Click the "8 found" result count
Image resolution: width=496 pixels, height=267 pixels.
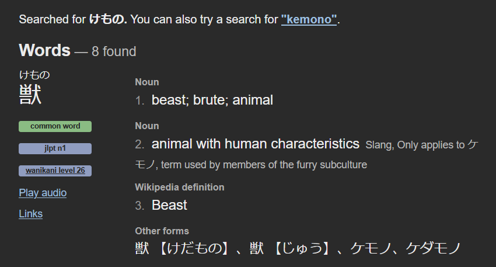(x=113, y=51)
